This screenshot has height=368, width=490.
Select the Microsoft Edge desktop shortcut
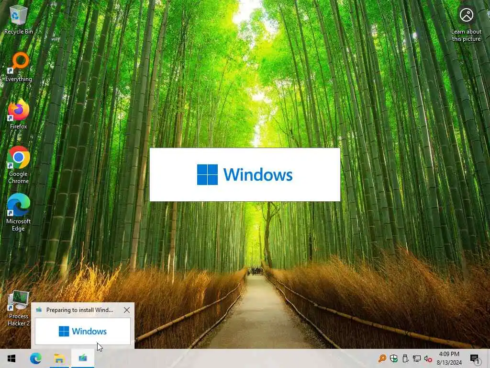point(19,212)
